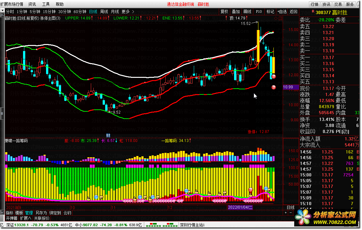Click the 指标 indicator button
Screen dimensions: 362x230
10,213
